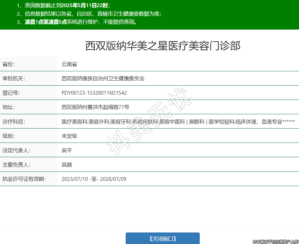The height and width of the screenshot is (244, 299).
Task: Click the clinic name heading 西双版纳华美之星医疗美容门诊部
Action: (163, 46)
